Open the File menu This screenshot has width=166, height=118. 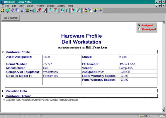7,6
